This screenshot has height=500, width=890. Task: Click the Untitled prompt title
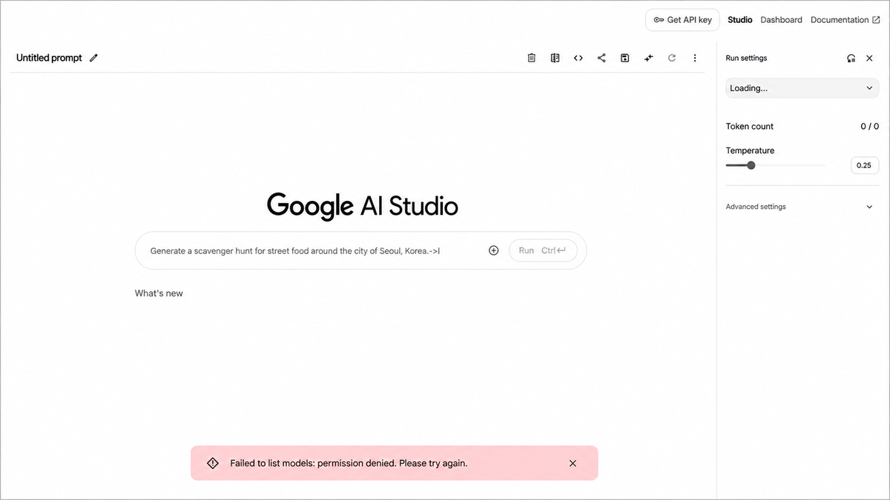coord(49,58)
